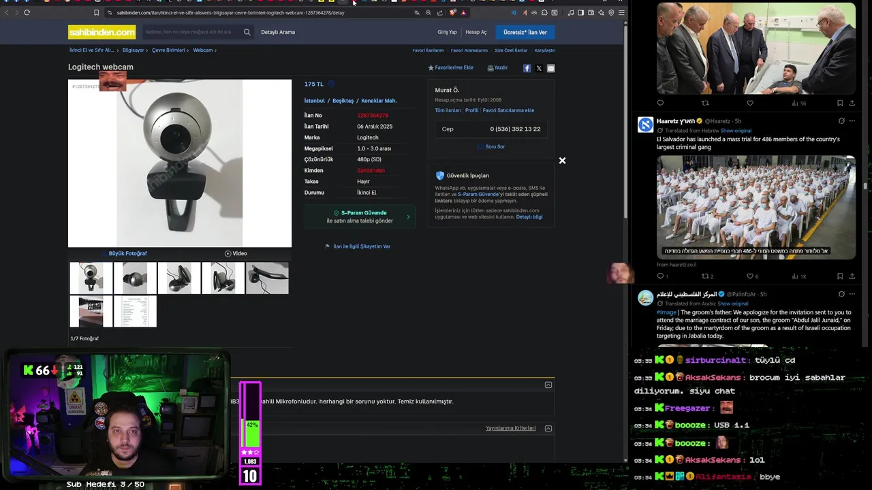Click the sahibinden.com yellow logo
This screenshot has width=872, height=490.
point(102,32)
